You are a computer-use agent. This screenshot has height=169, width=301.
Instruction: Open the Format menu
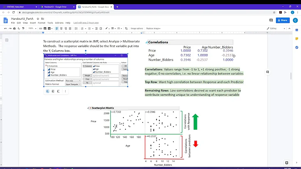pos(41,23)
